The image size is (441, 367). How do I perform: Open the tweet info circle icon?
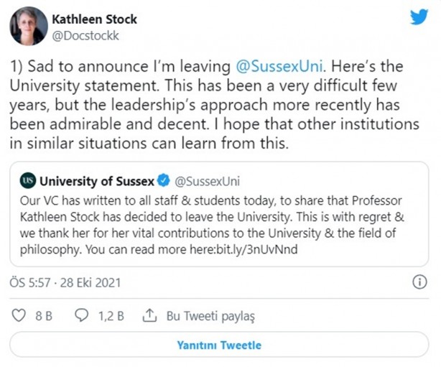(x=419, y=282)
